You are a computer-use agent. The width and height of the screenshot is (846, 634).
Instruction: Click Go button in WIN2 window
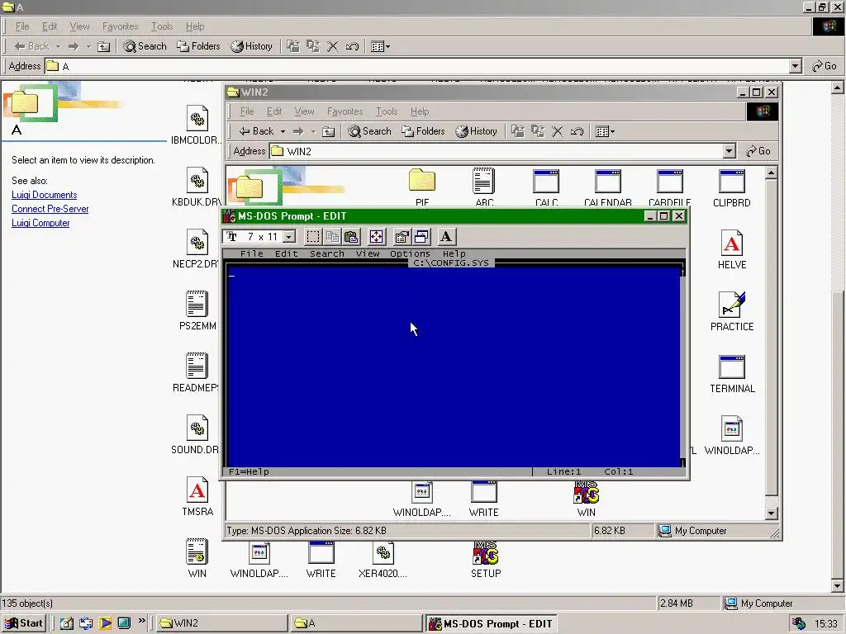[x=758, y=151]
